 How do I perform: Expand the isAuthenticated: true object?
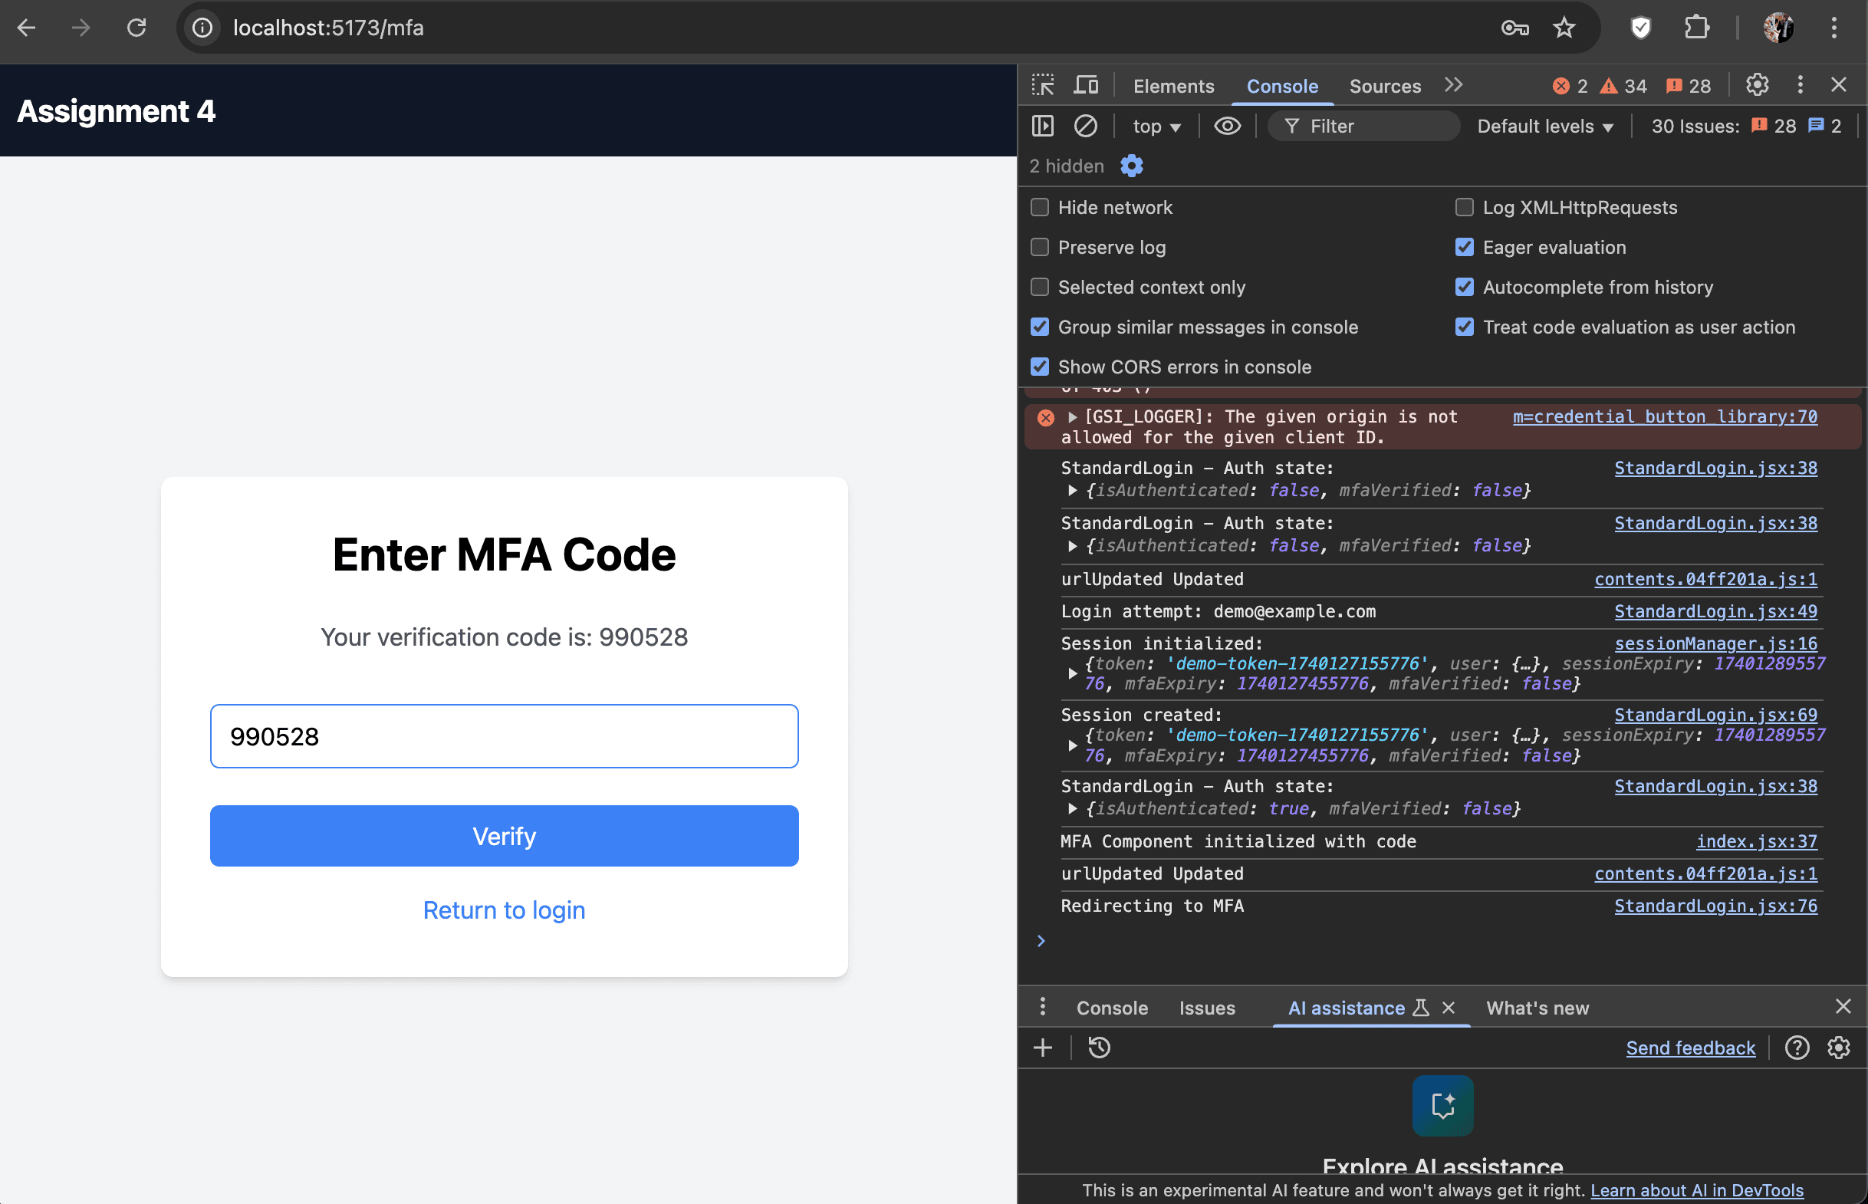coord(1072,809)
